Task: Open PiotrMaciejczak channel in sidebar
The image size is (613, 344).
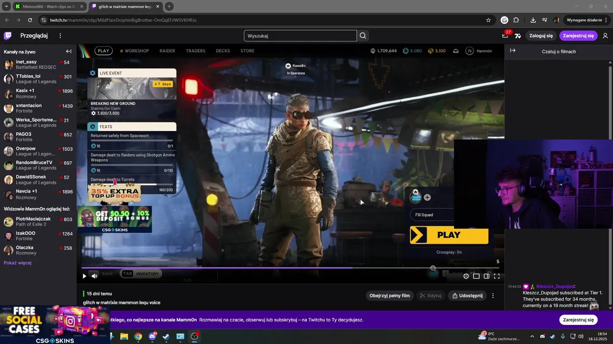Action: pyautogui.click(x=38, y=222)
